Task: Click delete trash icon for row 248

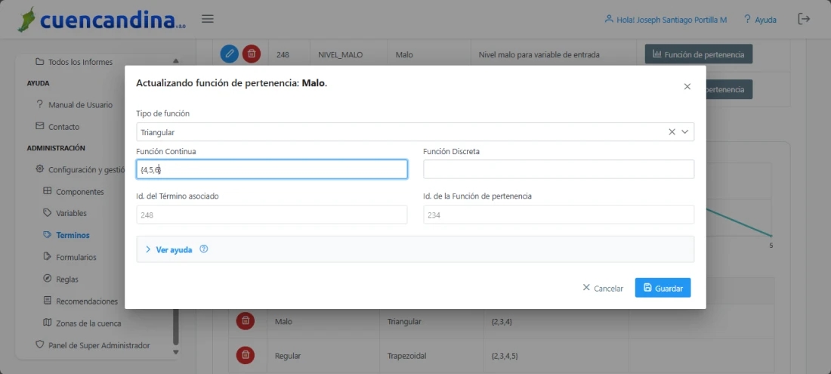Action: pos(252,54)
